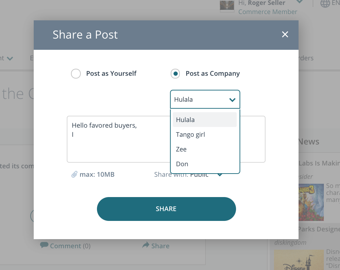Expand user account chevron near Roger Seller
Screen dimensions: 340x270
(300, 1)
